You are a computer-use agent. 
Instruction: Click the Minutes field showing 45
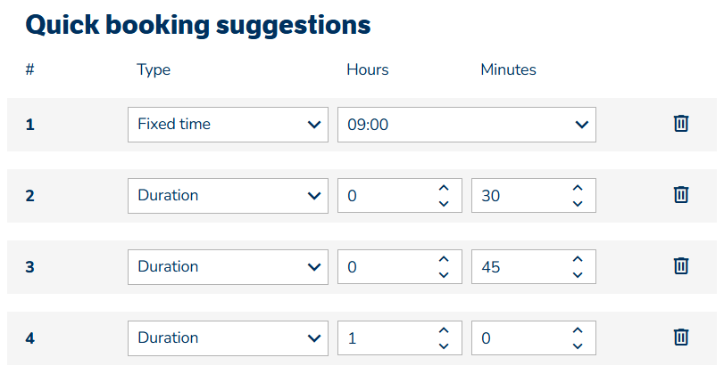(518, 267)
